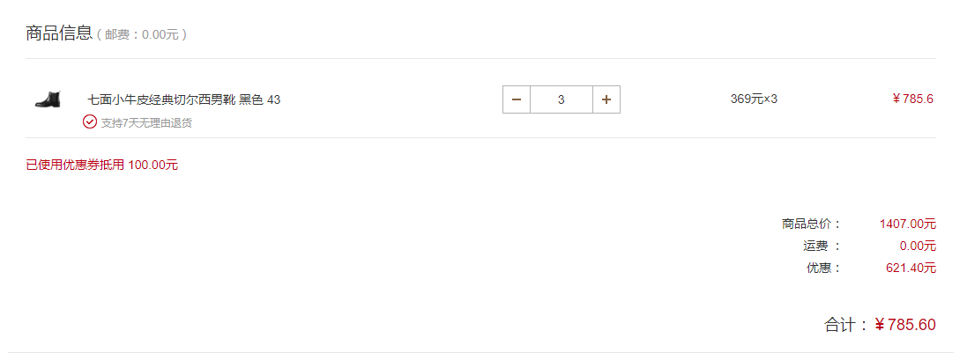Click the 商品总价 label
Viewport: 967px width, 353px height.
pyautogui.click(x=811, y=224)
